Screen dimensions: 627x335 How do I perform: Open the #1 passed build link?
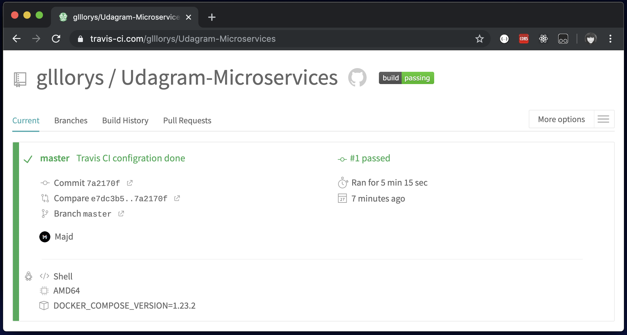370,158
